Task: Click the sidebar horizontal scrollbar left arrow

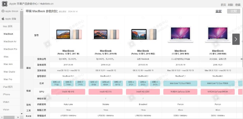Action: tap(2, 117)
